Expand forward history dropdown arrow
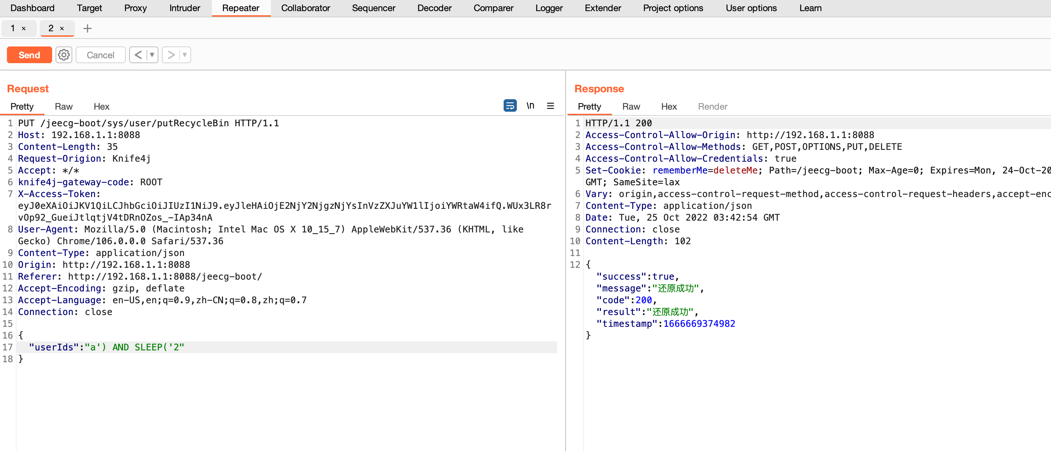This screenshot has width=1051, height=451. [184, 55]
